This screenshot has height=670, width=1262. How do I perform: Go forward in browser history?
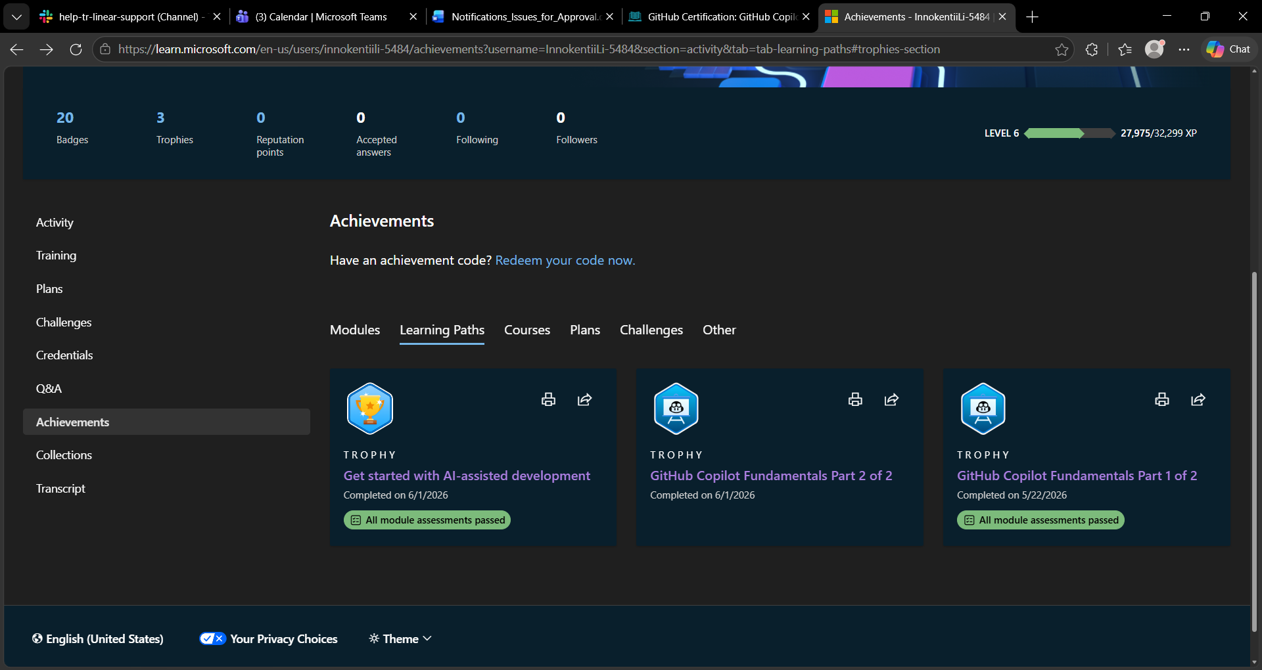(46, 49)
